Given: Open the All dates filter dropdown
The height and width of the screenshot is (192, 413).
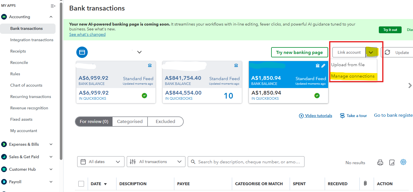Looking at the screenshot, I should pos(101,162).
